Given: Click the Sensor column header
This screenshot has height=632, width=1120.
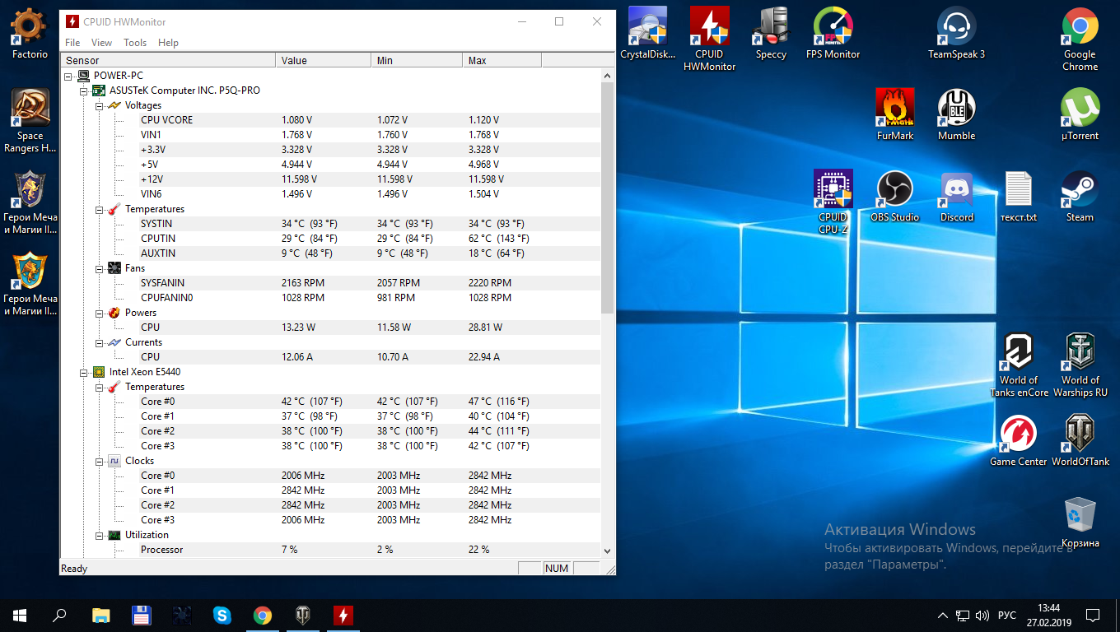Looking at the screenshot, I should click(168, 60).
